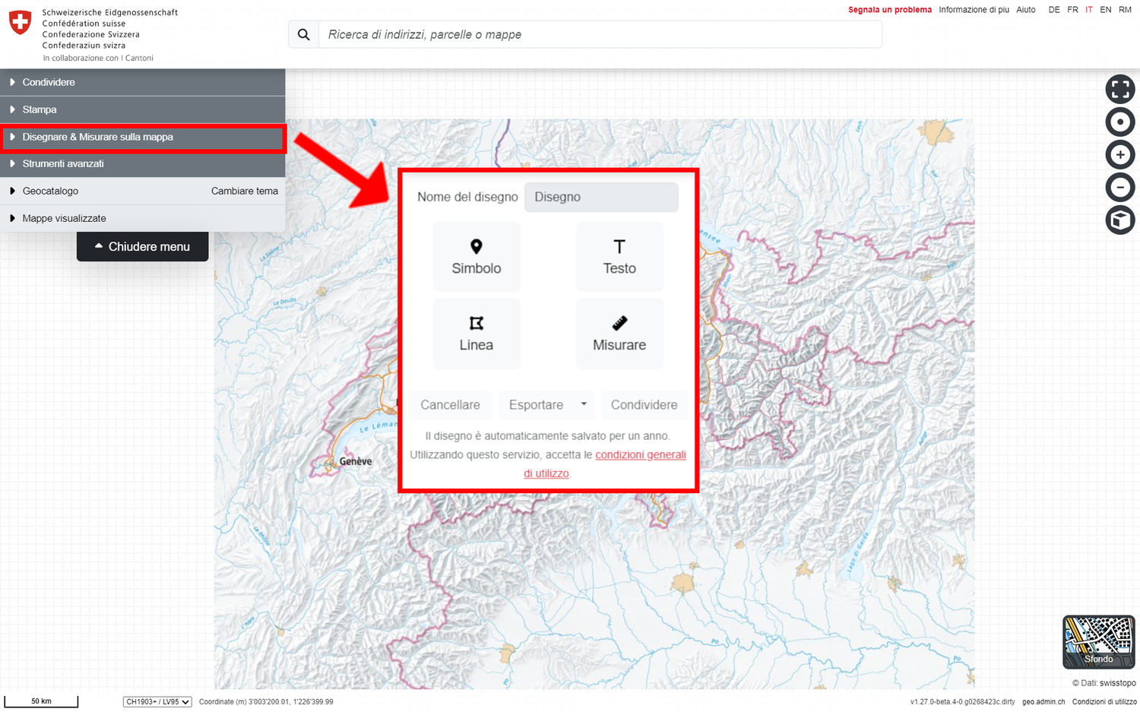1140x712 pixels.
Task: Click the Nome del disegno field
Action: pos(601,197)
